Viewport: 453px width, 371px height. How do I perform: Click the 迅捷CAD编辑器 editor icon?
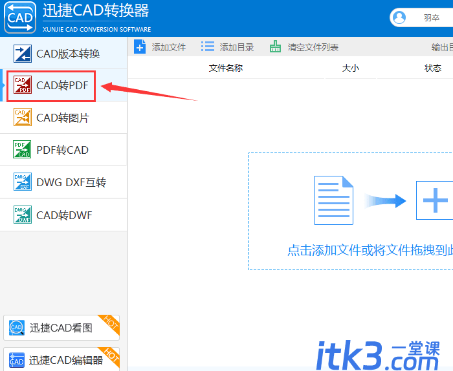coord(16,360)
